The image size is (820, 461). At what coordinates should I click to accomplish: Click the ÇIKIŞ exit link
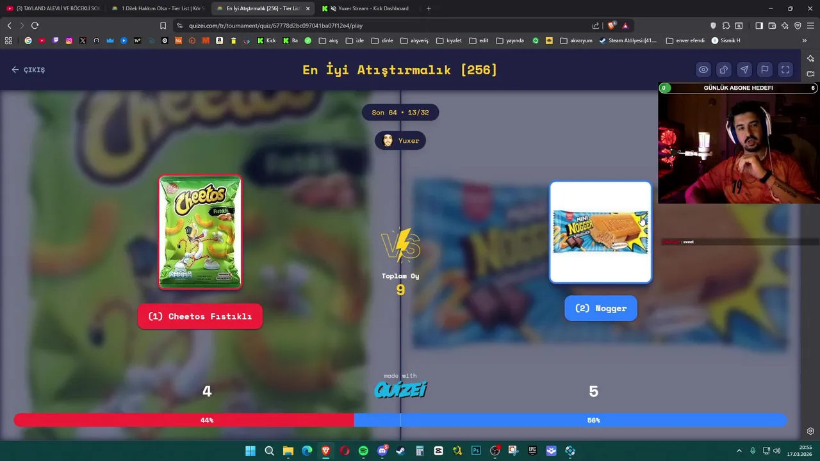28,70
